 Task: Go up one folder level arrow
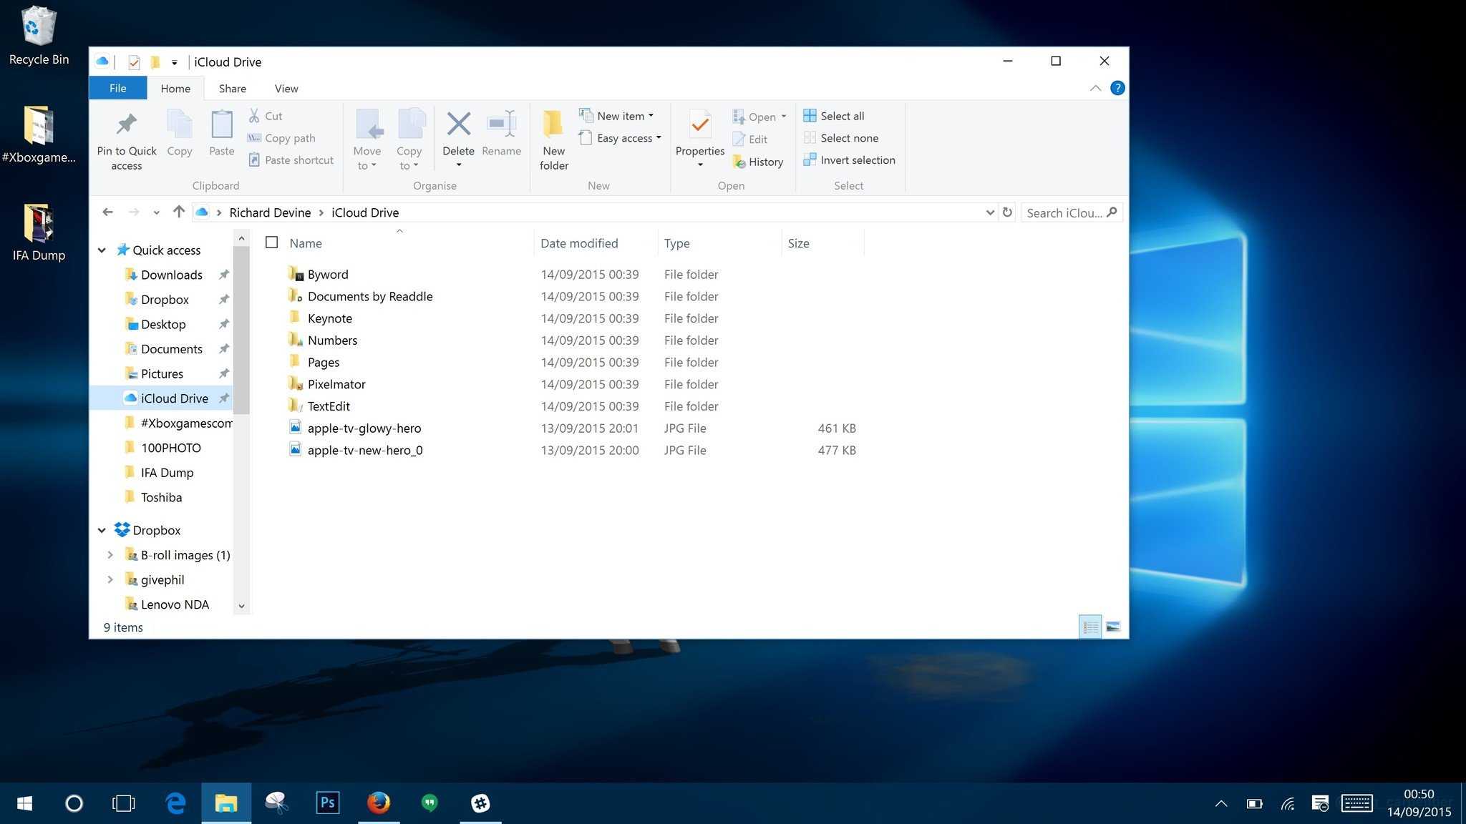pyautogui.click(x=179, y=212)
